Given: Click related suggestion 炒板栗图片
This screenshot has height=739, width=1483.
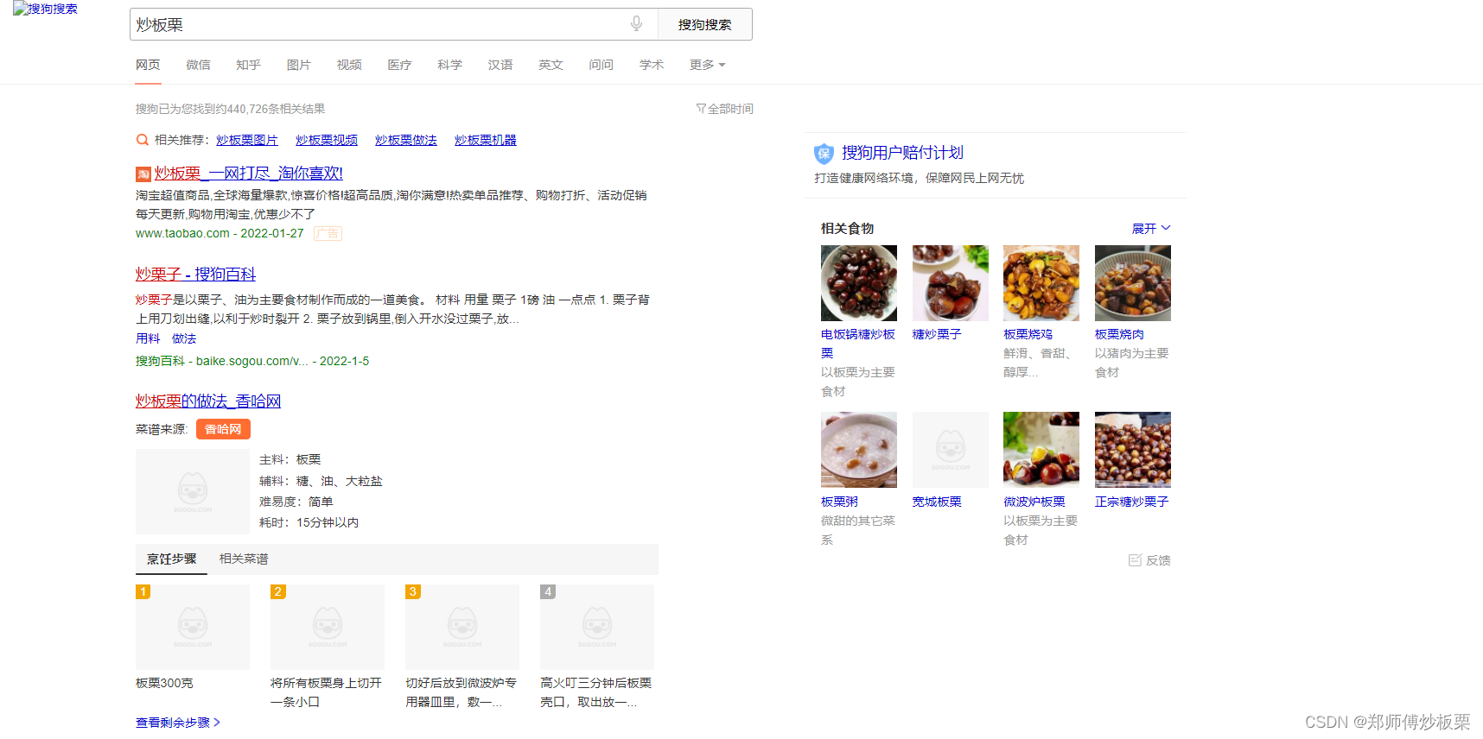Looking at the screenshot, I should (x=247, y=140).
